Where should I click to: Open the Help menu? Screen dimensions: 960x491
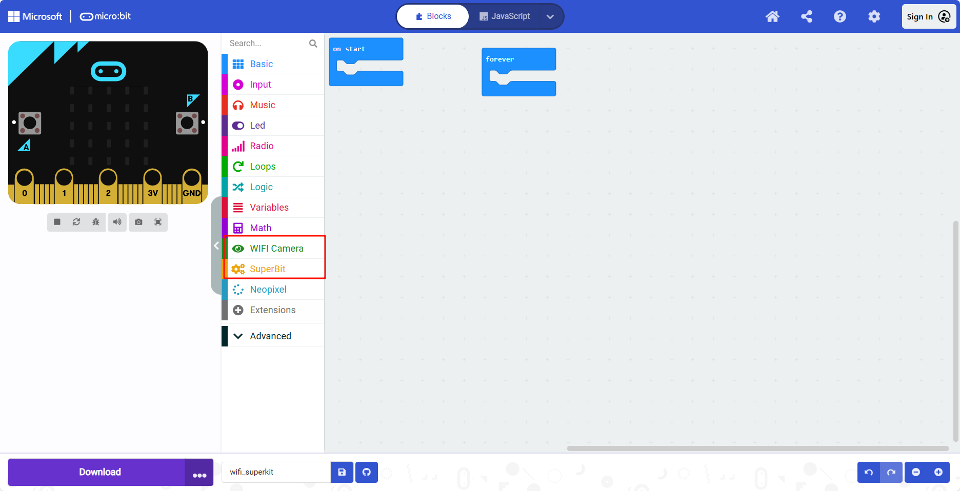(x=840, y=16)
